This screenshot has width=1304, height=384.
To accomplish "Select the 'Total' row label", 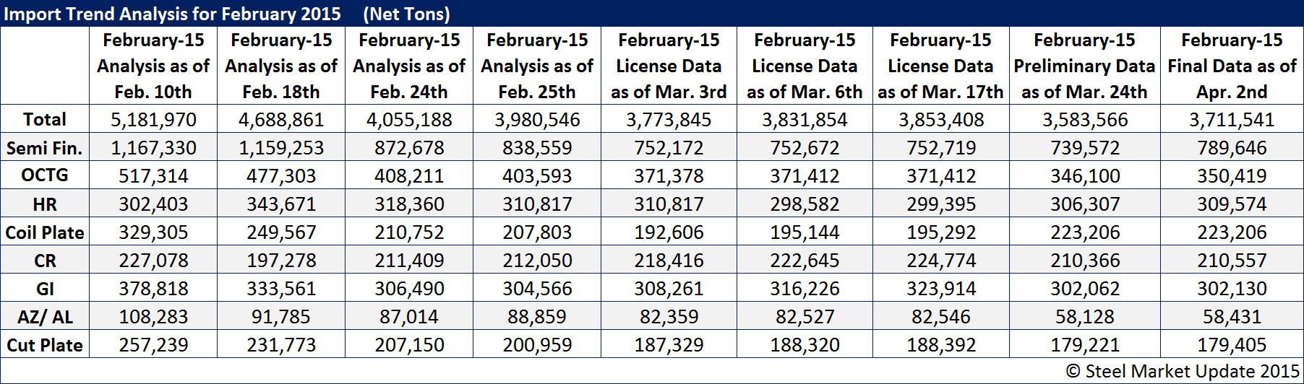I will [45, 119].
